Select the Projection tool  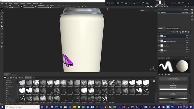tap(2, 16)
